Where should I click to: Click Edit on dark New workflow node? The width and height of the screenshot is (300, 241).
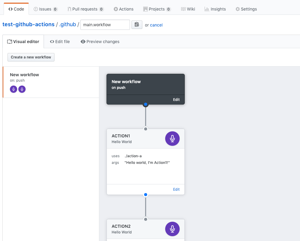[176, 100]
